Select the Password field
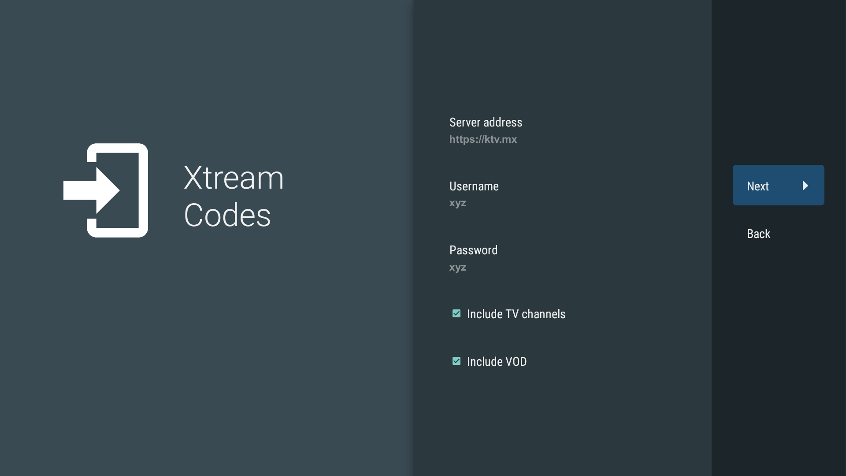Viewport: 846px width, 476px height. point(562,258)
